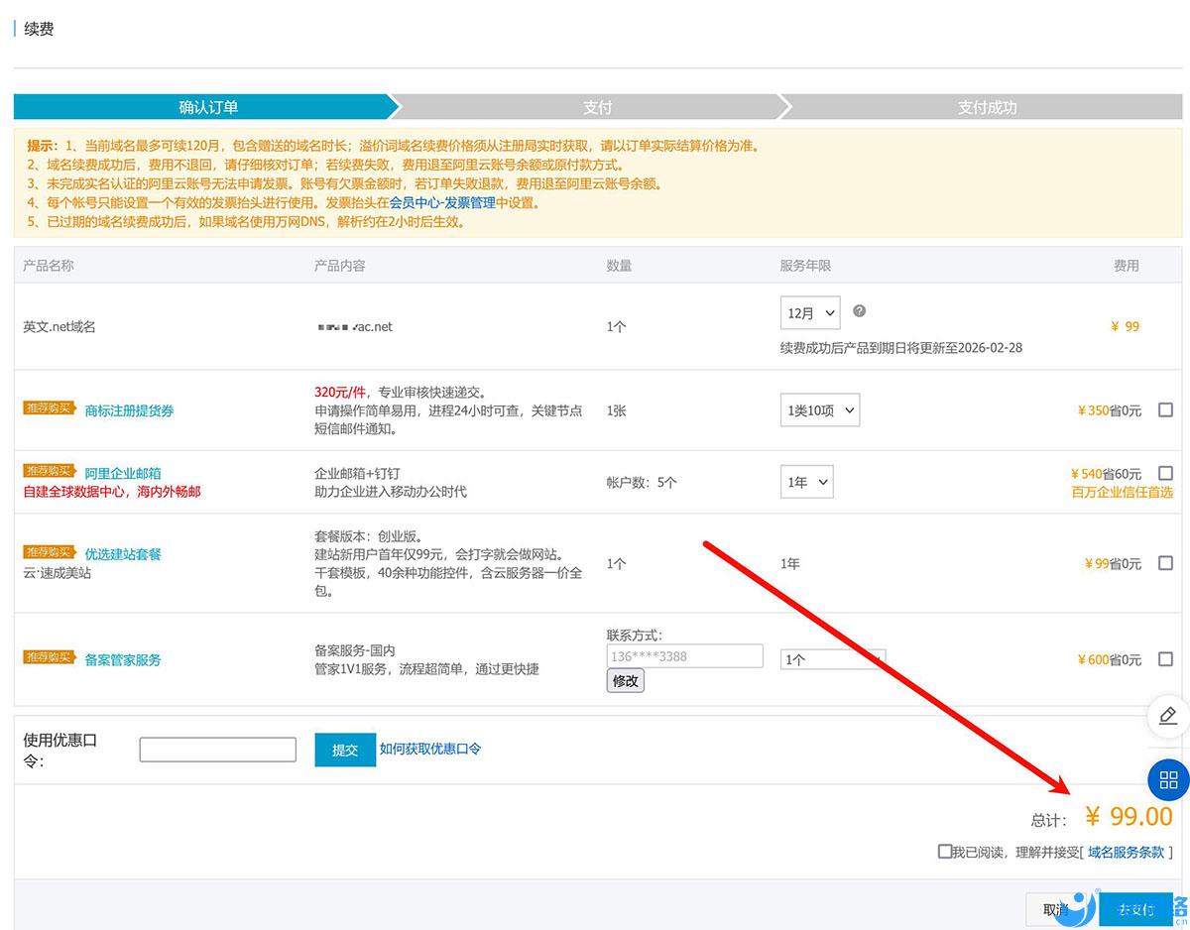Open the blue grid apps floating icon
The image size is (1190, 930).
tap(1167, 779)
